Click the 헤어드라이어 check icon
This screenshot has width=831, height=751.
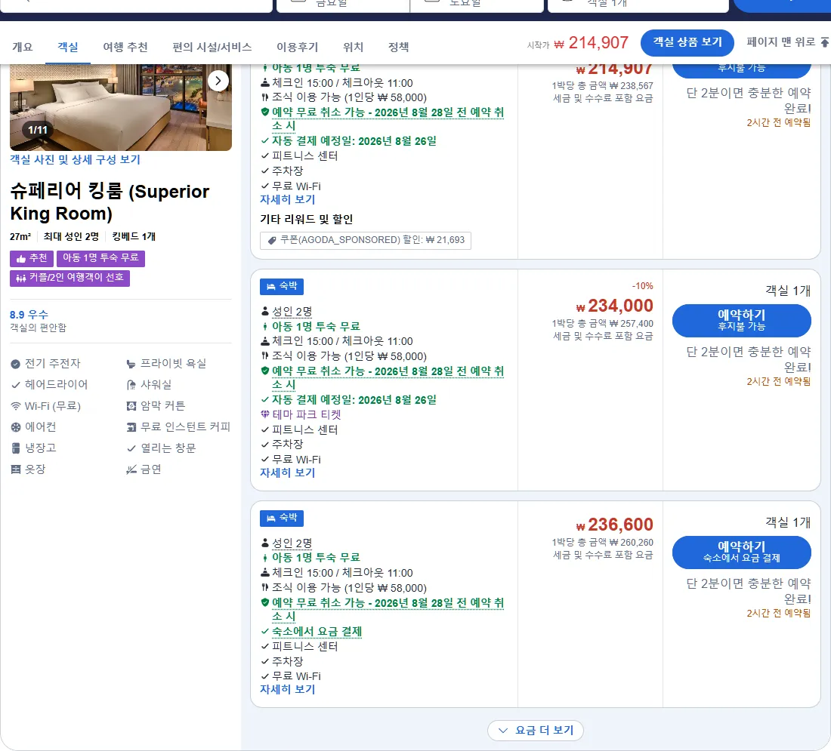pyautogui.click(x=15, y=385)
